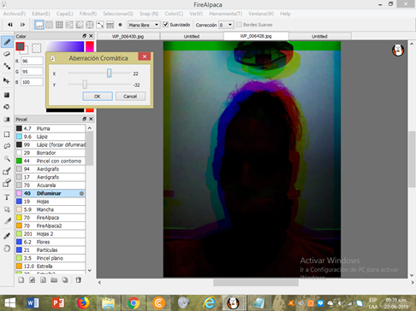Expand the Corrección value dropdown
Viewport: 416px width, 311px height.
tap(226, 25)
